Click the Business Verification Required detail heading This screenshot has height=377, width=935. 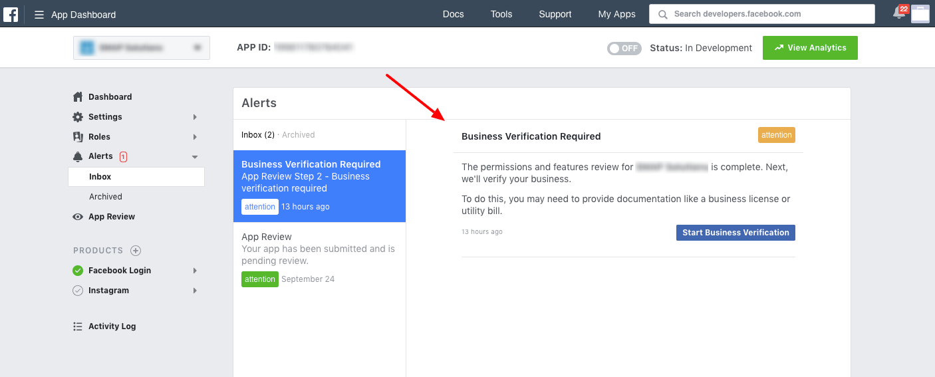click(x=531, y=136)
